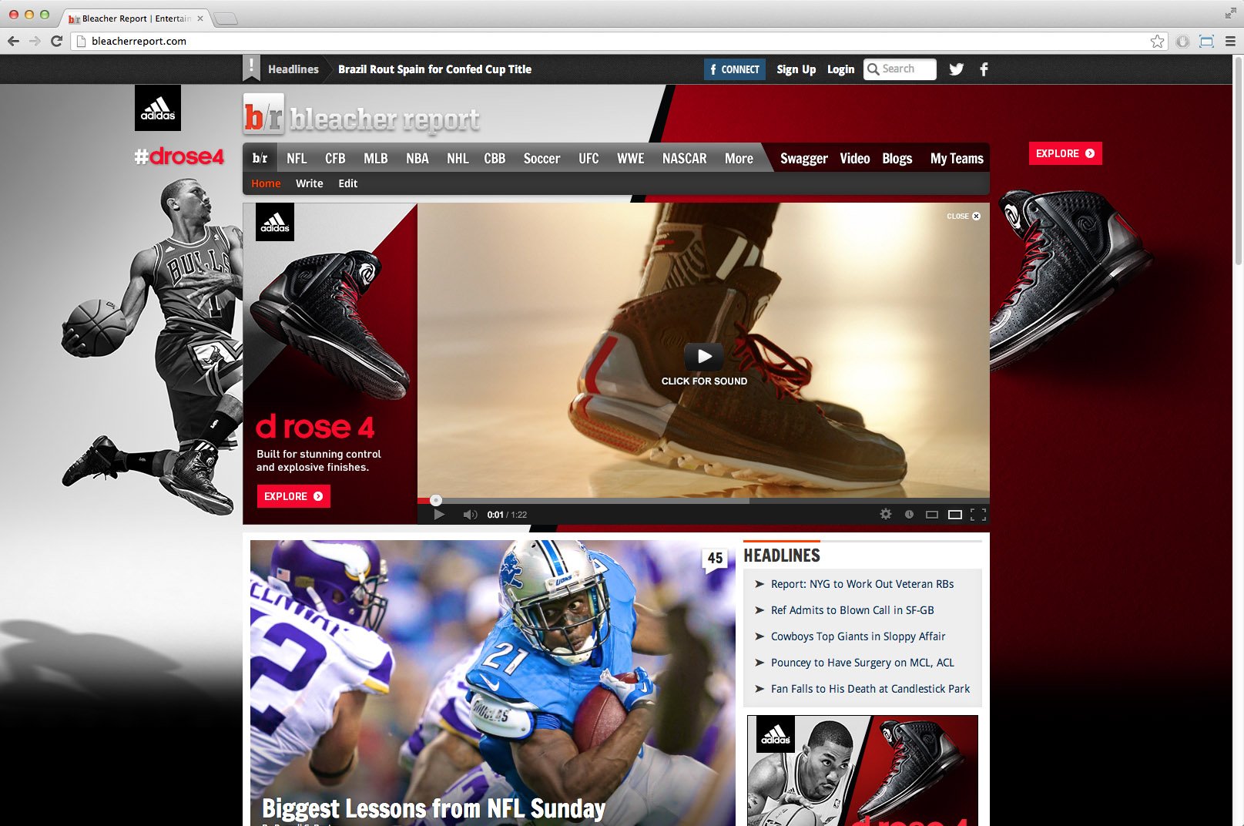This screenshot has width=1244, height=826.
Task: Click the Facebook CONNECT button
Action: (735, 69)
